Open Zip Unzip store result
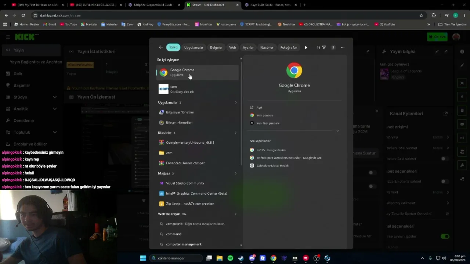470x264 pixels. tap(198, 203)
